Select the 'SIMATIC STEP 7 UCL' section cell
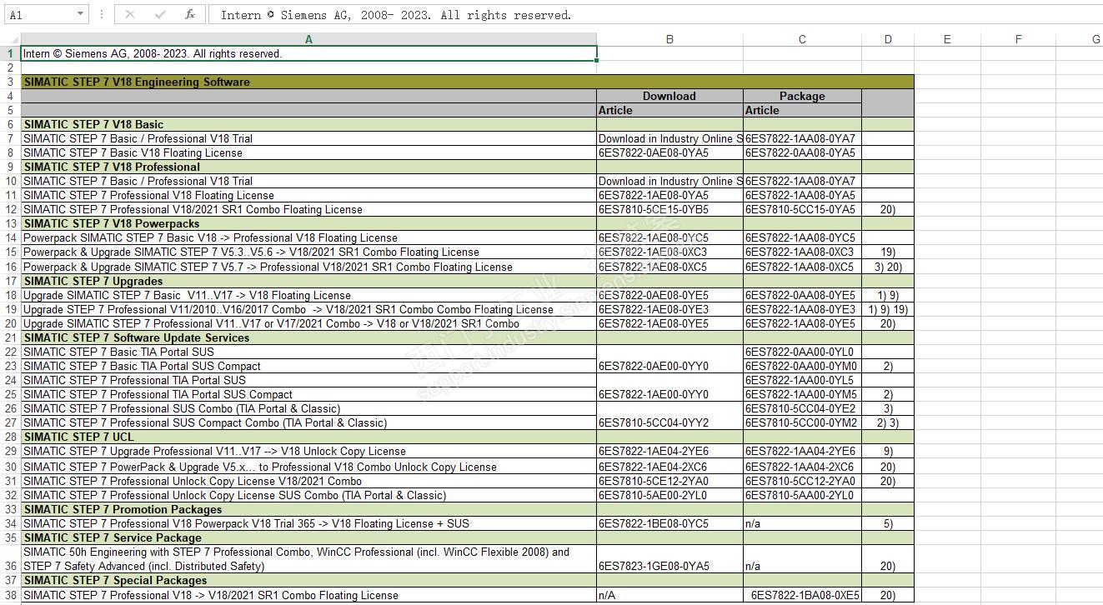The height and width of the screenshot is (605, 1103). (308, 437)
